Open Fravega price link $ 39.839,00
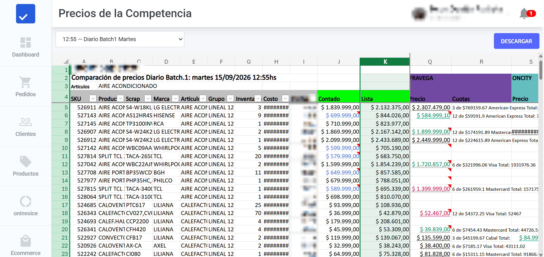The width and height of the screenshot is (544, 257). click(435, 229)
